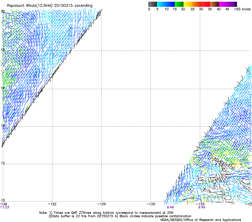
Task: Click the orange 25-30 knots legend segment
Action: (x=197, y=4)
